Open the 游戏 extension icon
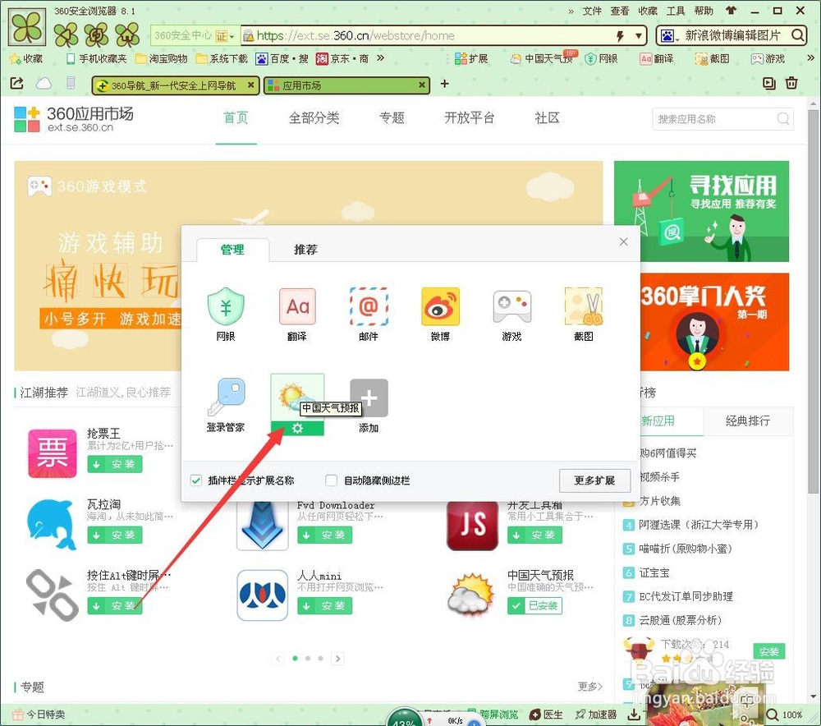Image resolution: width=821 pixels, height=726 pixels. [511, 306]
